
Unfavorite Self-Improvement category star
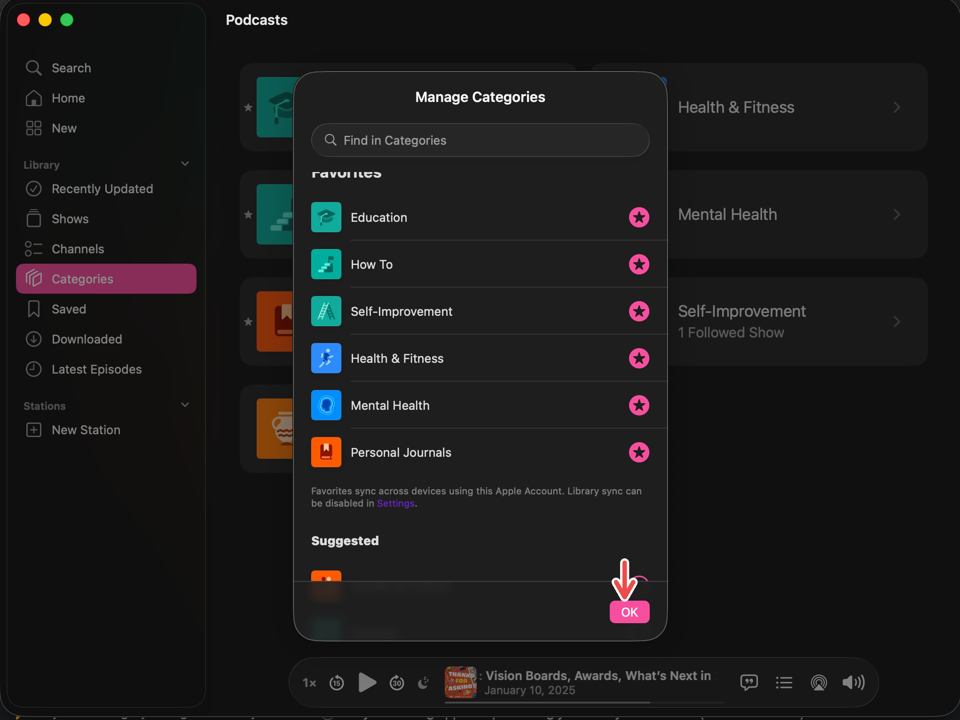pyautogui.click(x=639, y=311)
